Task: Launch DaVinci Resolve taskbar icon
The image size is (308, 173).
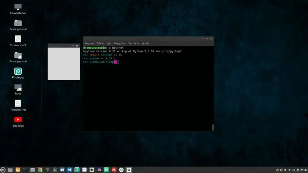Action: [x=55, y=170]
